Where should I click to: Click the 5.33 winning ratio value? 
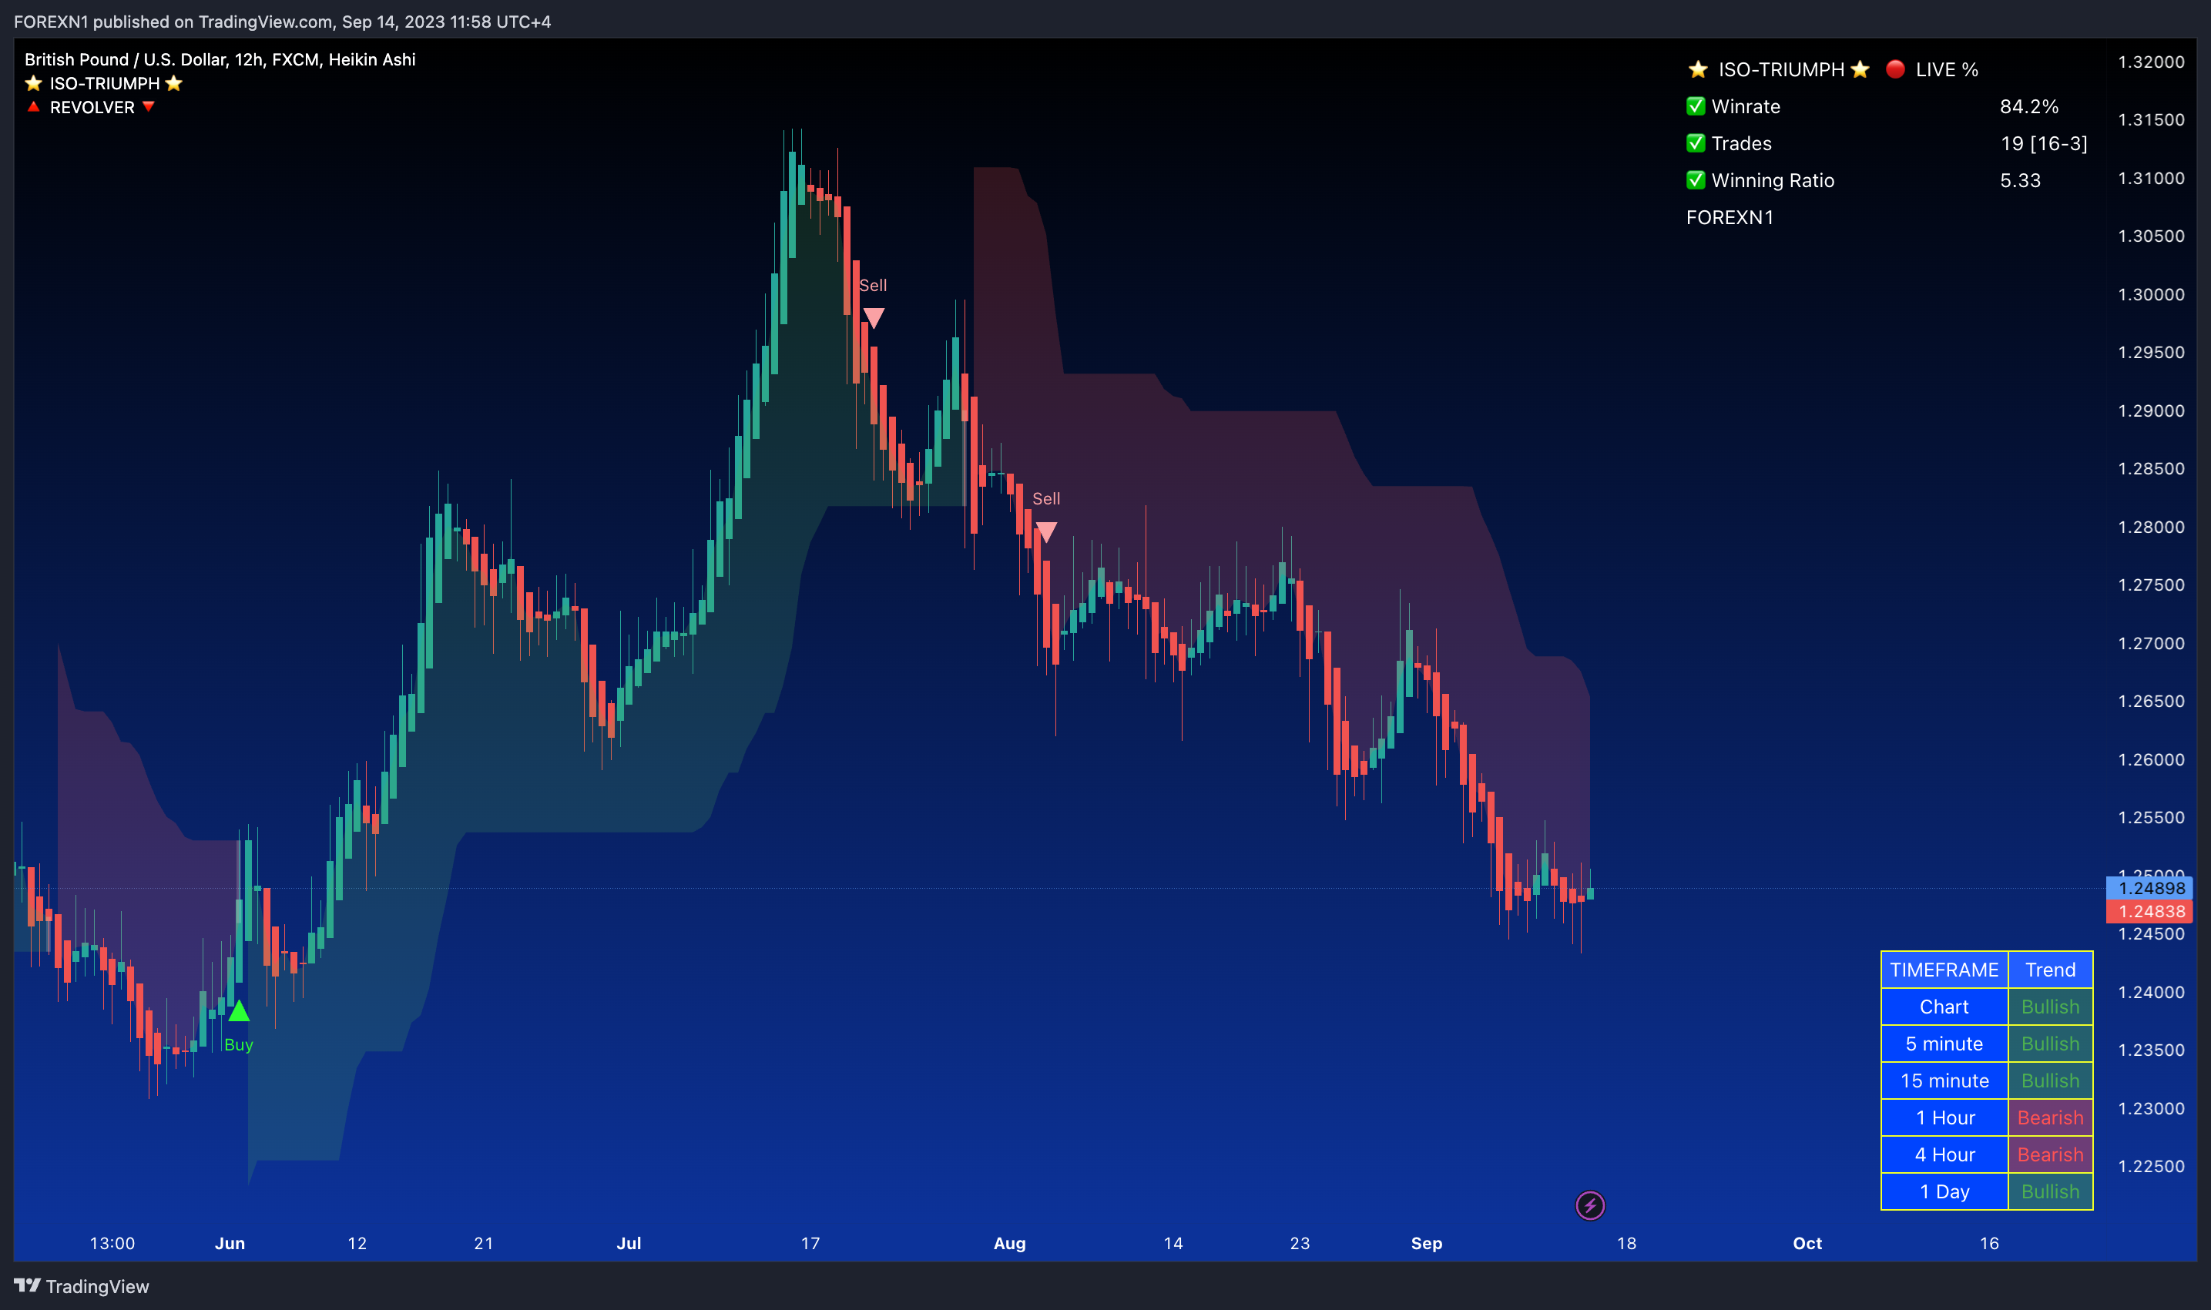click(2020, 180)
